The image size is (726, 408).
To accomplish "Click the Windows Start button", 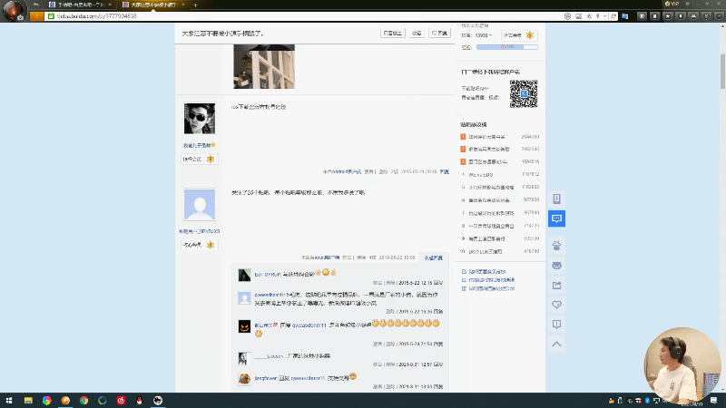I will (9, 400).
